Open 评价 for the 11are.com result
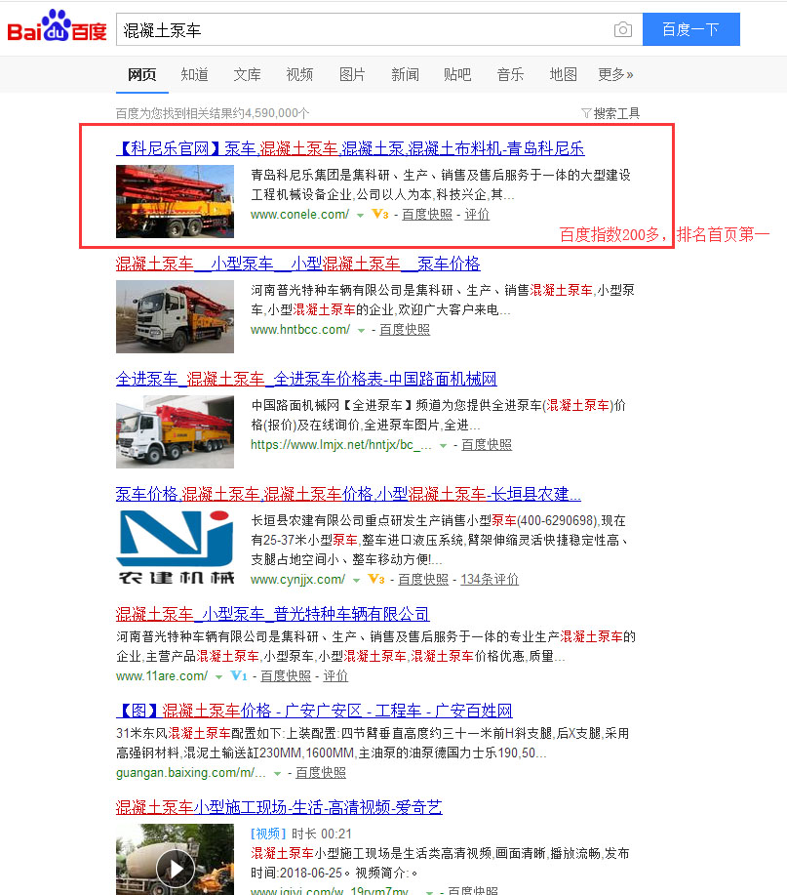Image resolution: width=787 pixels, height=895 pixels. tap(335, 676)
